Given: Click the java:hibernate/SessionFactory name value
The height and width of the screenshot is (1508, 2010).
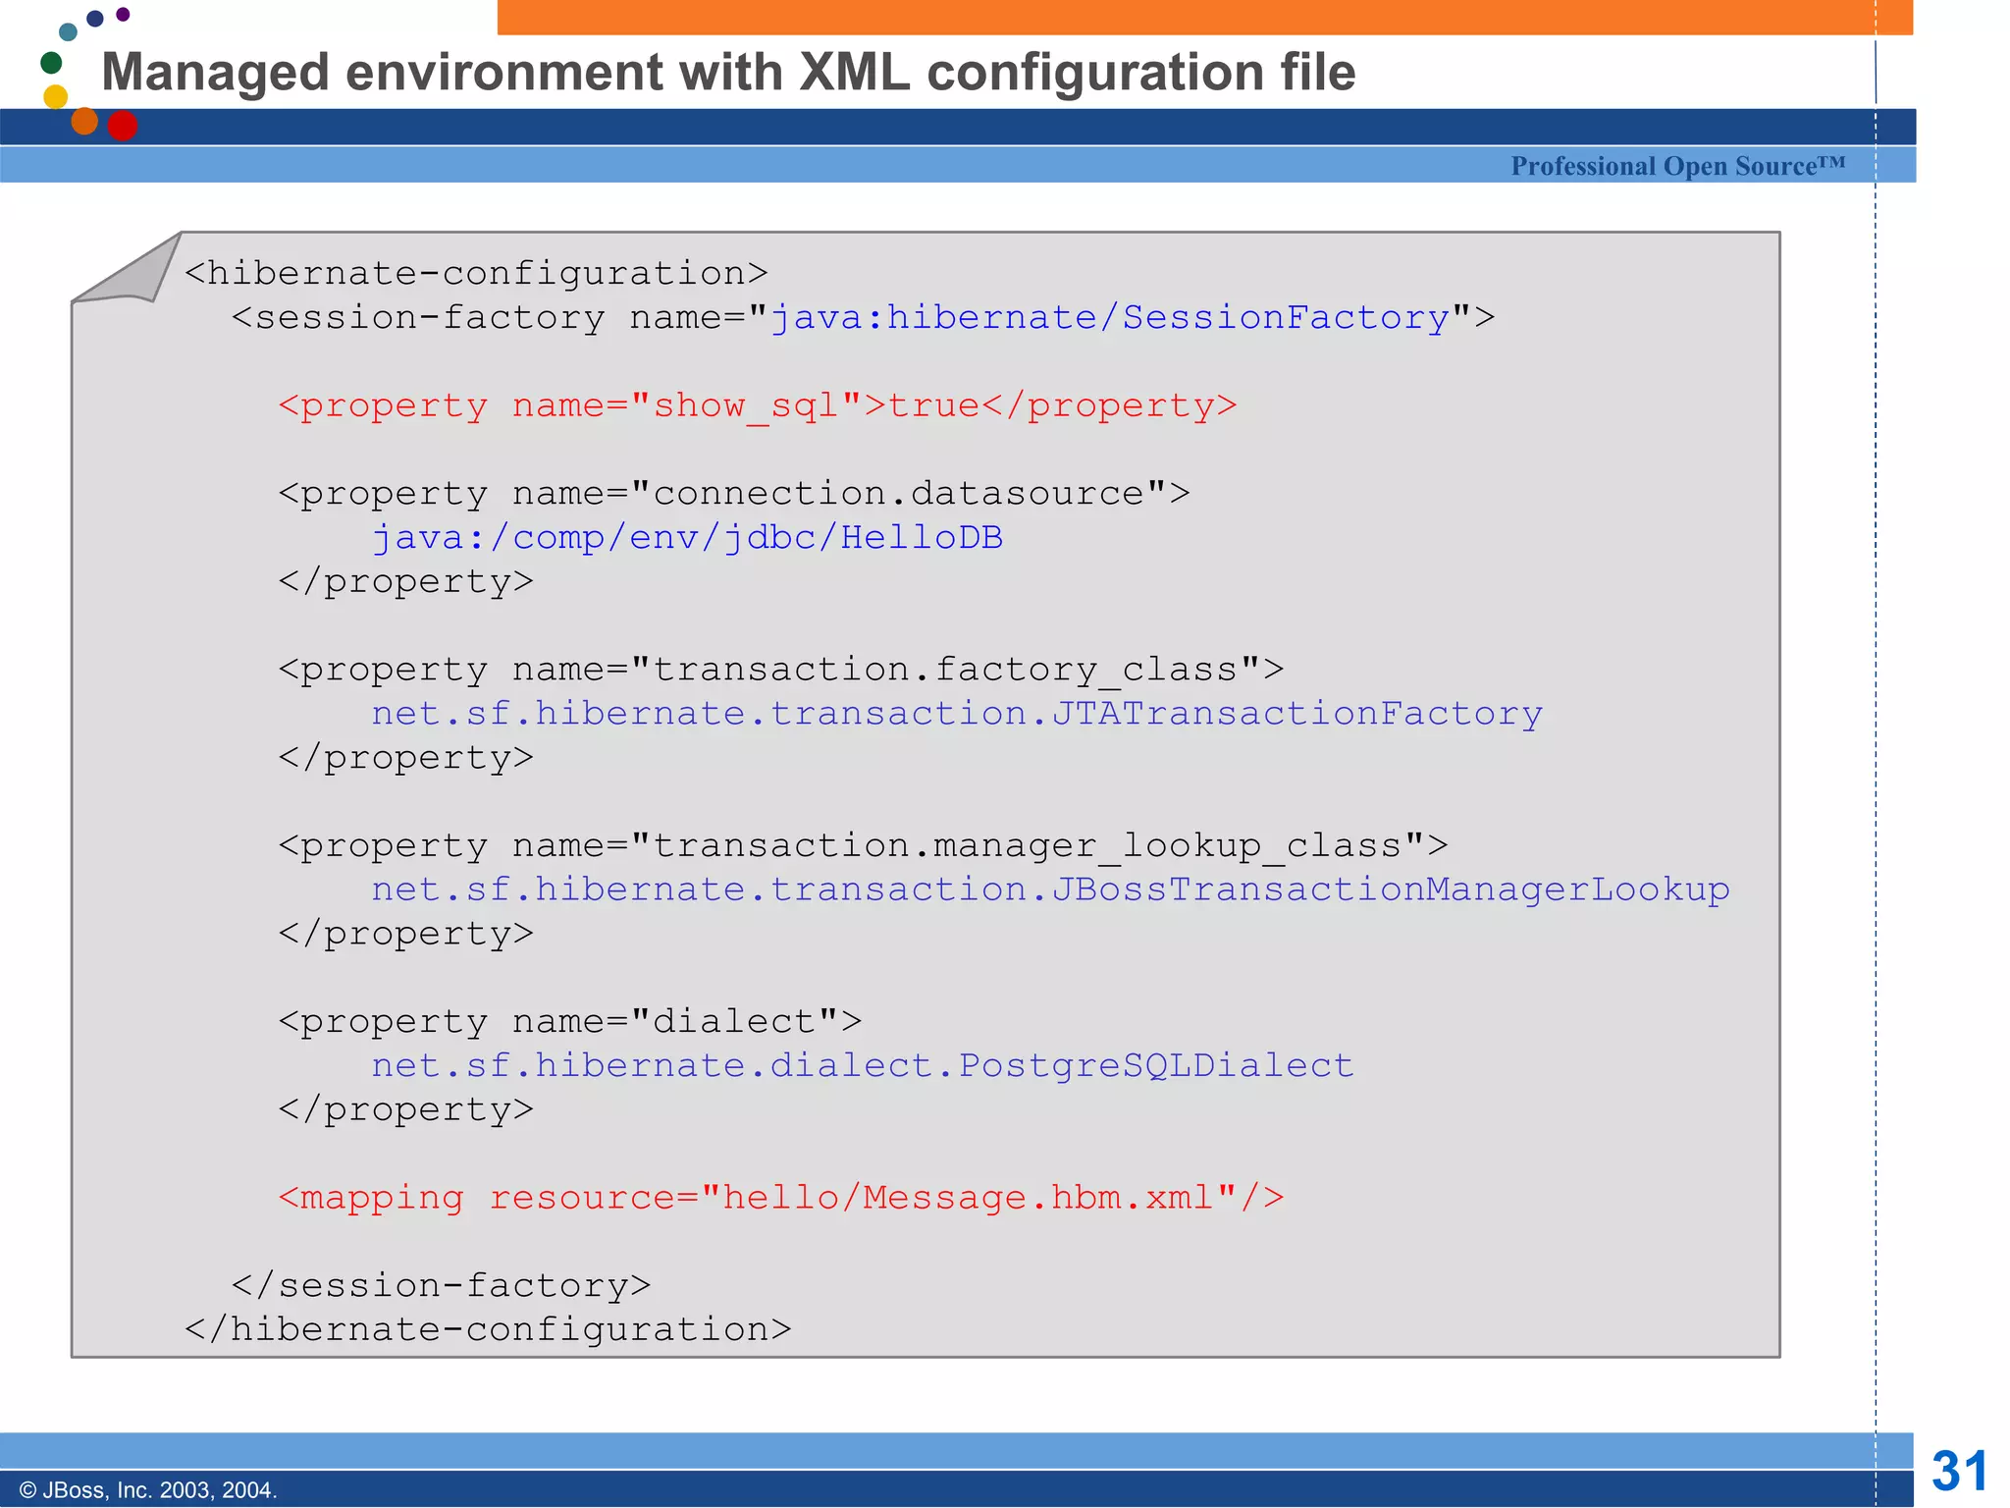Looking at the screenshot, I should [x=1110, y=317].
